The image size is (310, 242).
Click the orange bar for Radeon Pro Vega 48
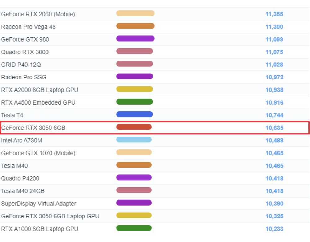pyautogui.click(x=135, y=26)
